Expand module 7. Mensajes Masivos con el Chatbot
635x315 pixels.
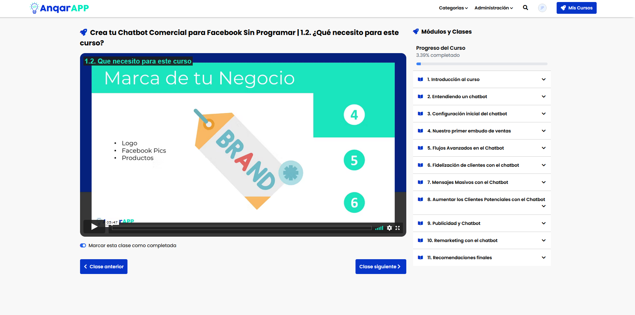(x=482, y=182)
